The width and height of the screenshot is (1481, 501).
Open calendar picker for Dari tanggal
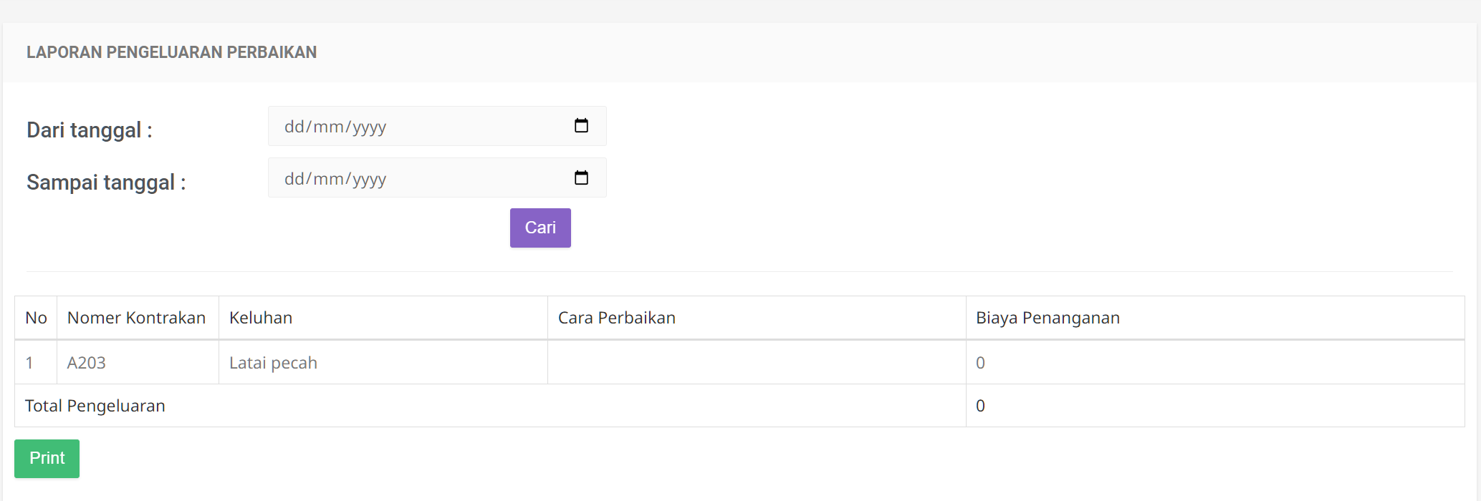(581, 126)
